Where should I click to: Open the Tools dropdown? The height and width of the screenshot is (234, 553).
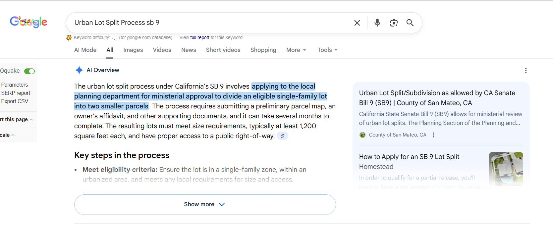(x=327, y=50)
